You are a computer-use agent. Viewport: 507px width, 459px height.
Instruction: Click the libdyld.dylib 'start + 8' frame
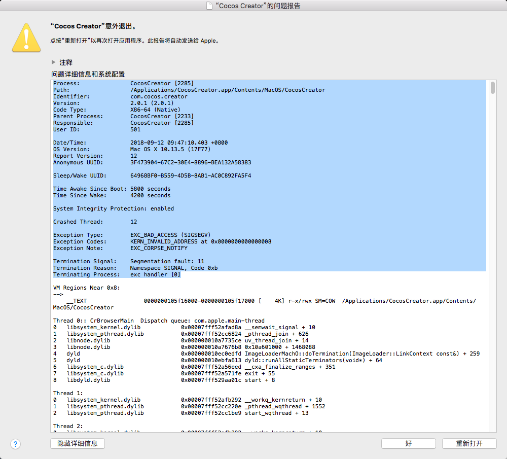tap(164, 380)
